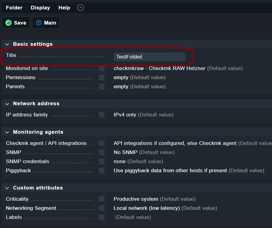
Task: Enable the Monitored on site checkbox
Action: click(102, 69)
